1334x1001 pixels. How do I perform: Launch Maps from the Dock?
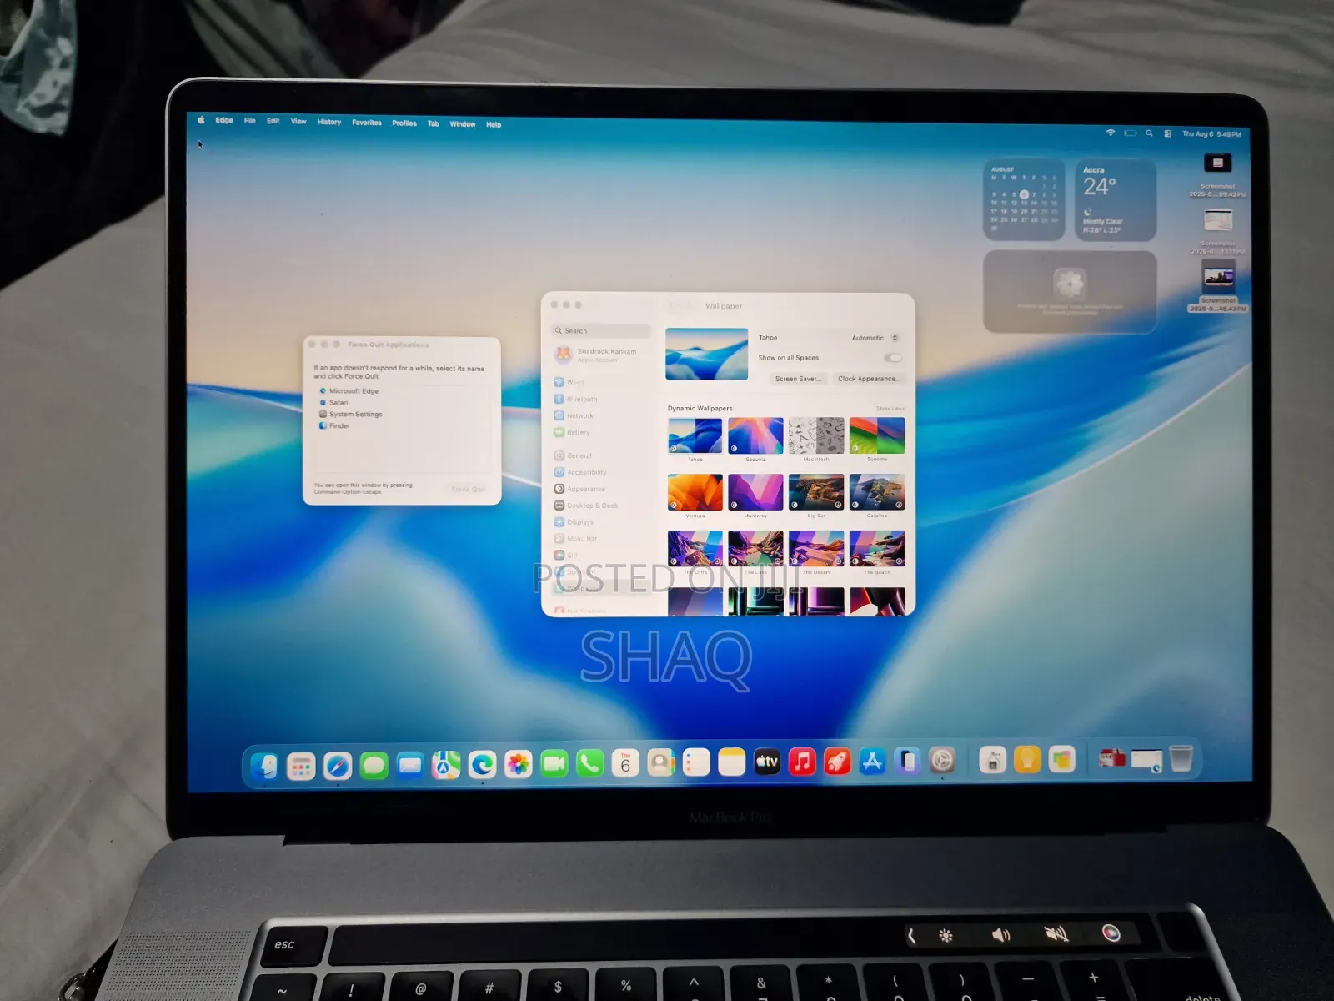tap(446, 764)
